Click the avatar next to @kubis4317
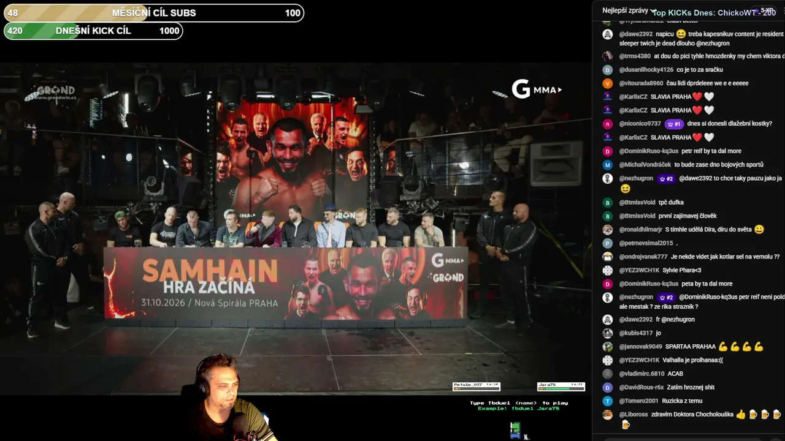Viewport: 785px width, 441px height. click(x=608, y=333)
